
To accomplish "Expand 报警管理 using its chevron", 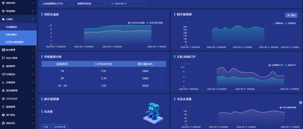I will (32, 107).
